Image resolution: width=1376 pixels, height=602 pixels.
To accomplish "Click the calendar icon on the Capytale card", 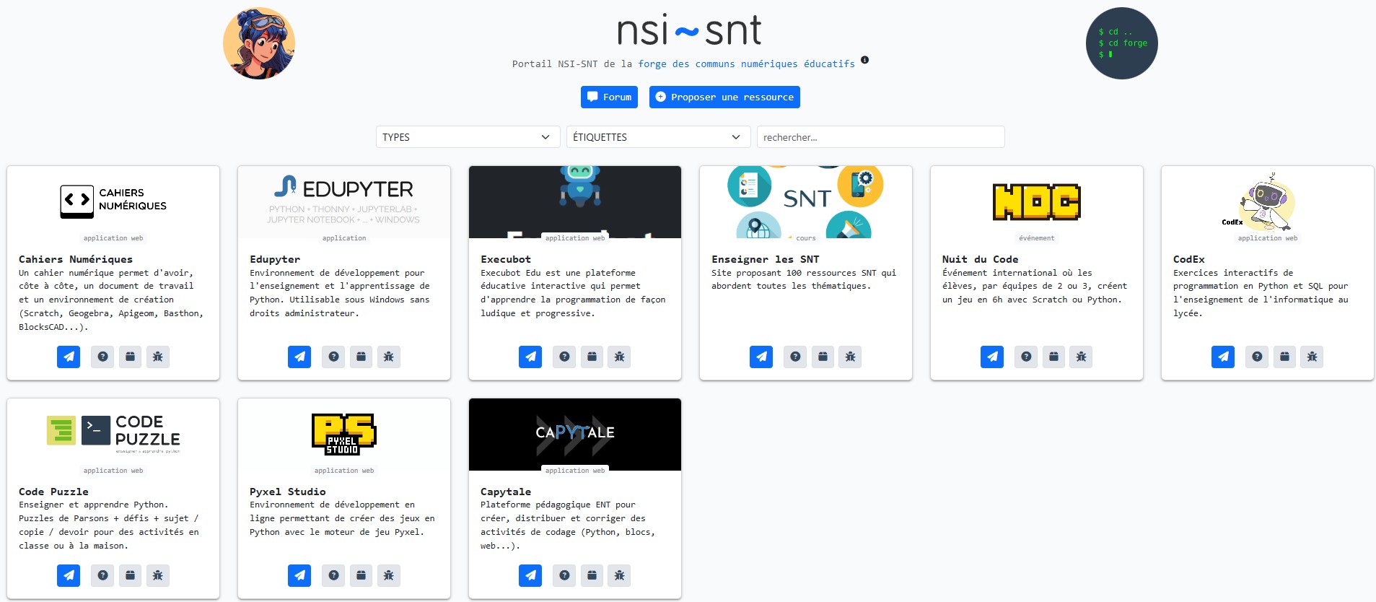I will tap(592, 575).
